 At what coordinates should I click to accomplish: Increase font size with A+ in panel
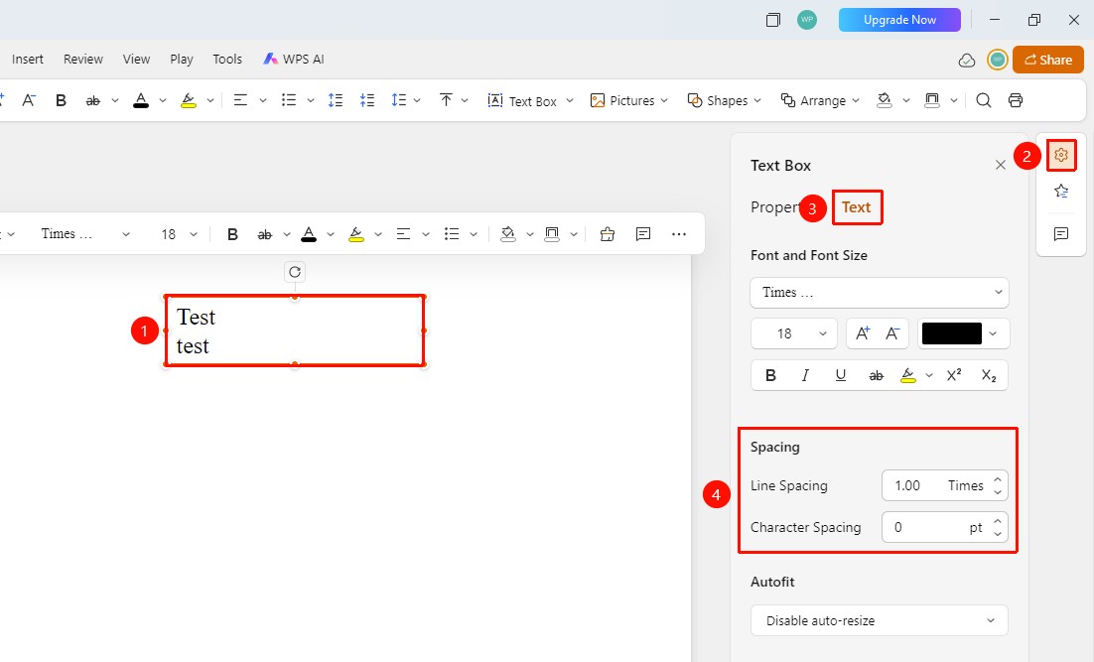(x=863, y=333)
